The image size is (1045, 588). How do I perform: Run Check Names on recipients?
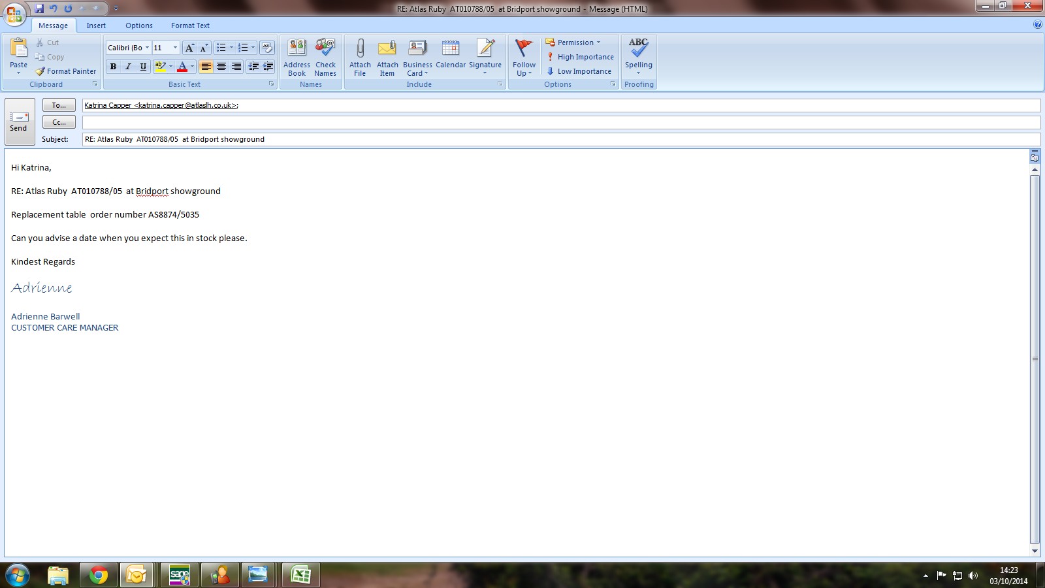(325, 57)
